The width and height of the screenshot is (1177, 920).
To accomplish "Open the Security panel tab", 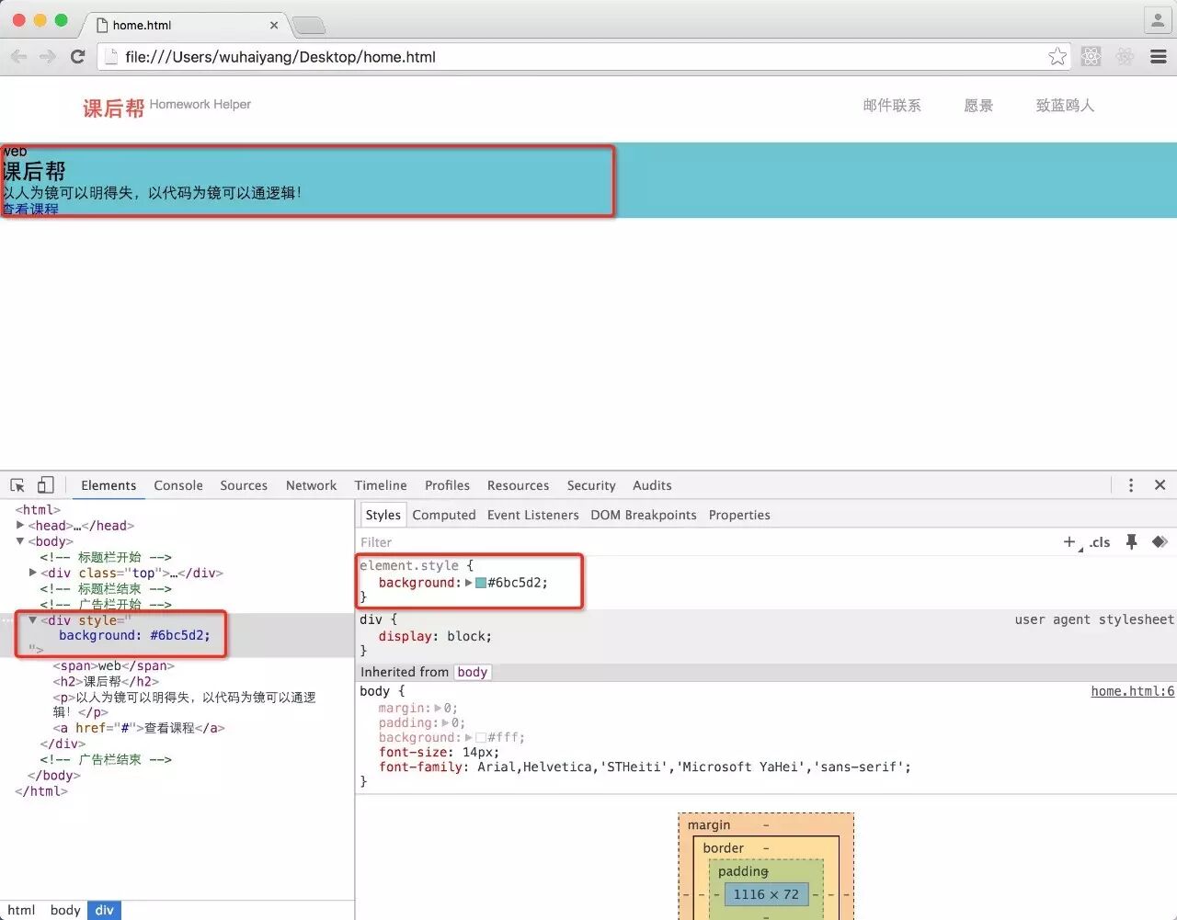I will coord(591,485).
